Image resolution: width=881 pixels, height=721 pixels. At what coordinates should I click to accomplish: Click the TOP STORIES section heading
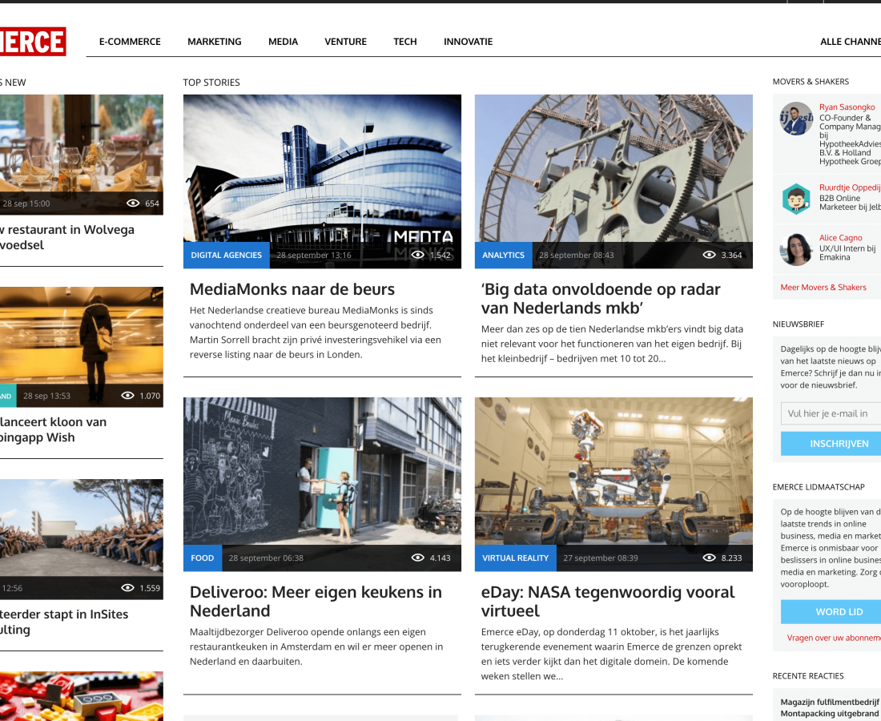point(211,83)
